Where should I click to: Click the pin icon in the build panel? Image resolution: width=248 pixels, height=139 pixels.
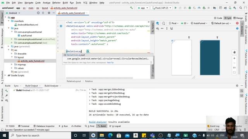pos(7,95)
